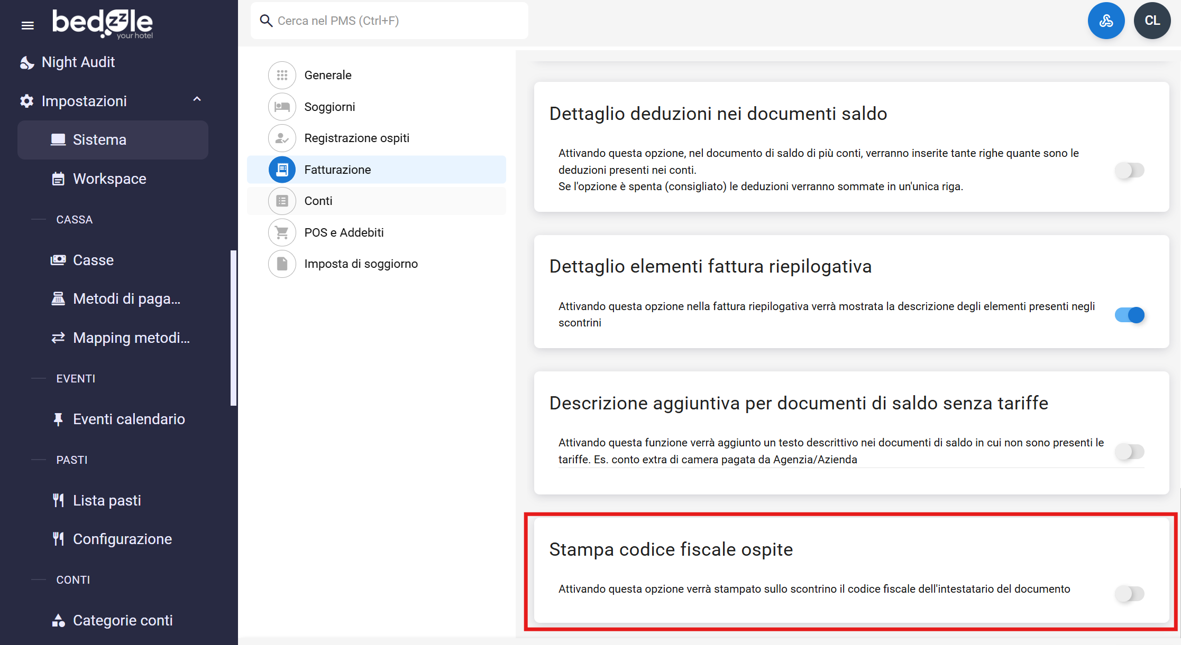Open Workspace in the sidebar

[109, 179]
